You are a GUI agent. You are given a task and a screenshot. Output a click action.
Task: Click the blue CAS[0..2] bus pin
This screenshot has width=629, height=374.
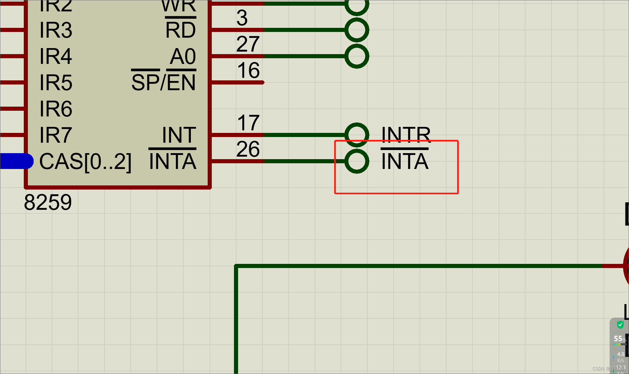(16, 161)
